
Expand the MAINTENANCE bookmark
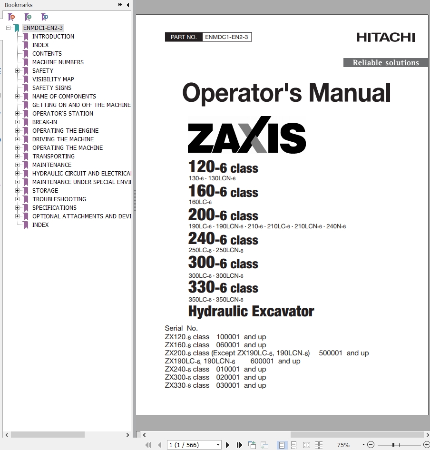click(17, 165)
